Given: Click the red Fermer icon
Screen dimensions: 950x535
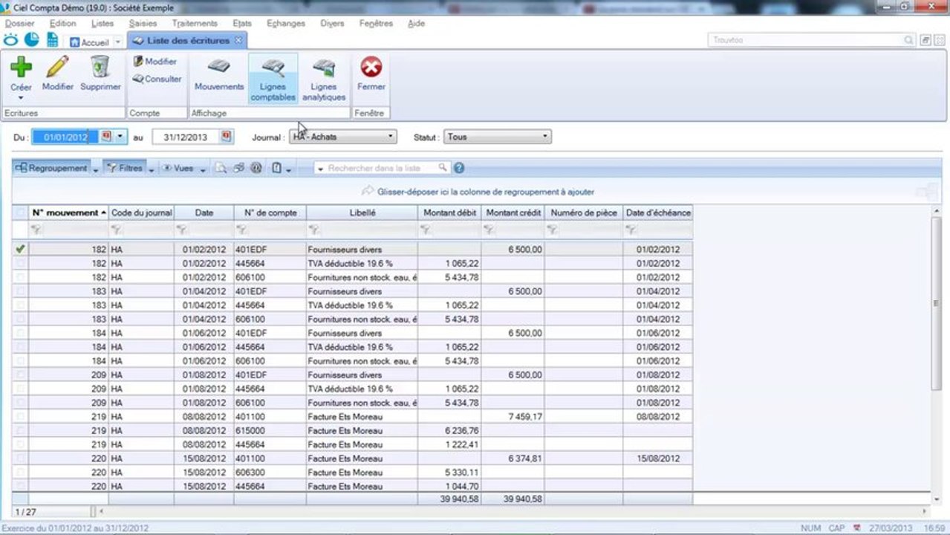Looking at the screenshot, I should [x=371, y=68].
